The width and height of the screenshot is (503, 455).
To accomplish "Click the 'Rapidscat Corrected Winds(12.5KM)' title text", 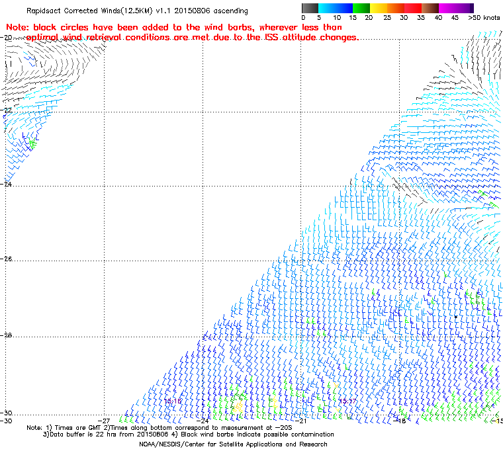I will coord(89,11).
